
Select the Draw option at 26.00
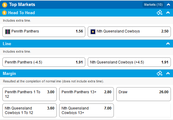(x=144, y=94)
